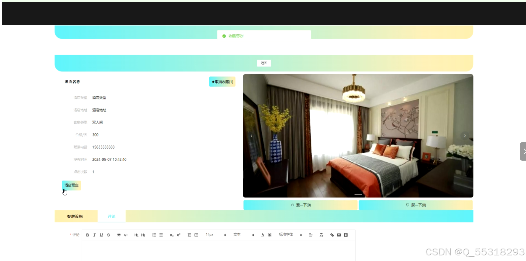Insert an image in the comment
Screen dimensions: 526x261
point(339,235)
